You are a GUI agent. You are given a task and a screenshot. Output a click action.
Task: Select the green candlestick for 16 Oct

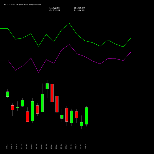[47, 86]
